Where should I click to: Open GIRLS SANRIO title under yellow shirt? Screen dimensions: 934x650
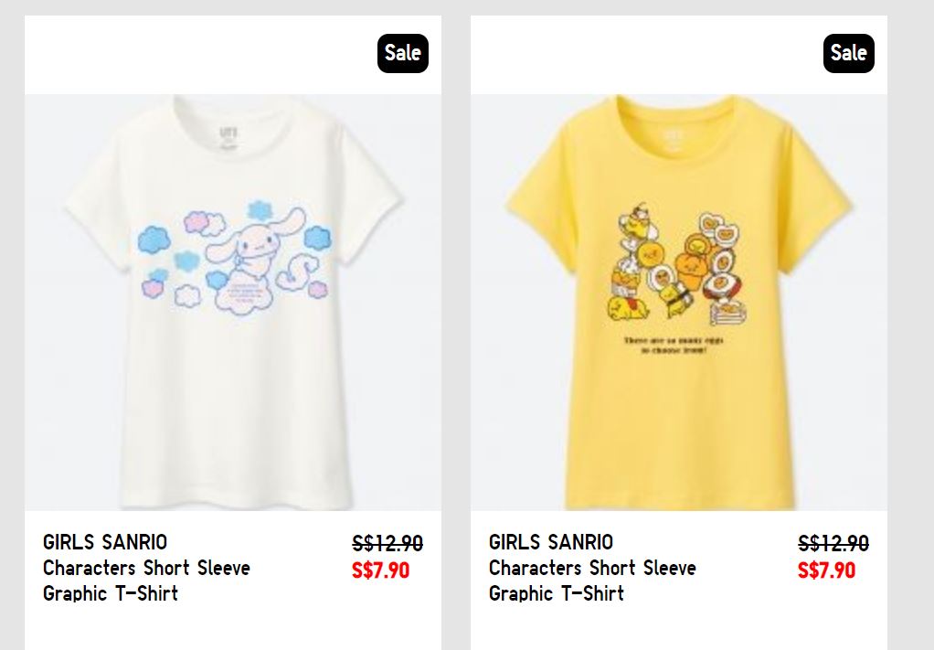point(551,542)
